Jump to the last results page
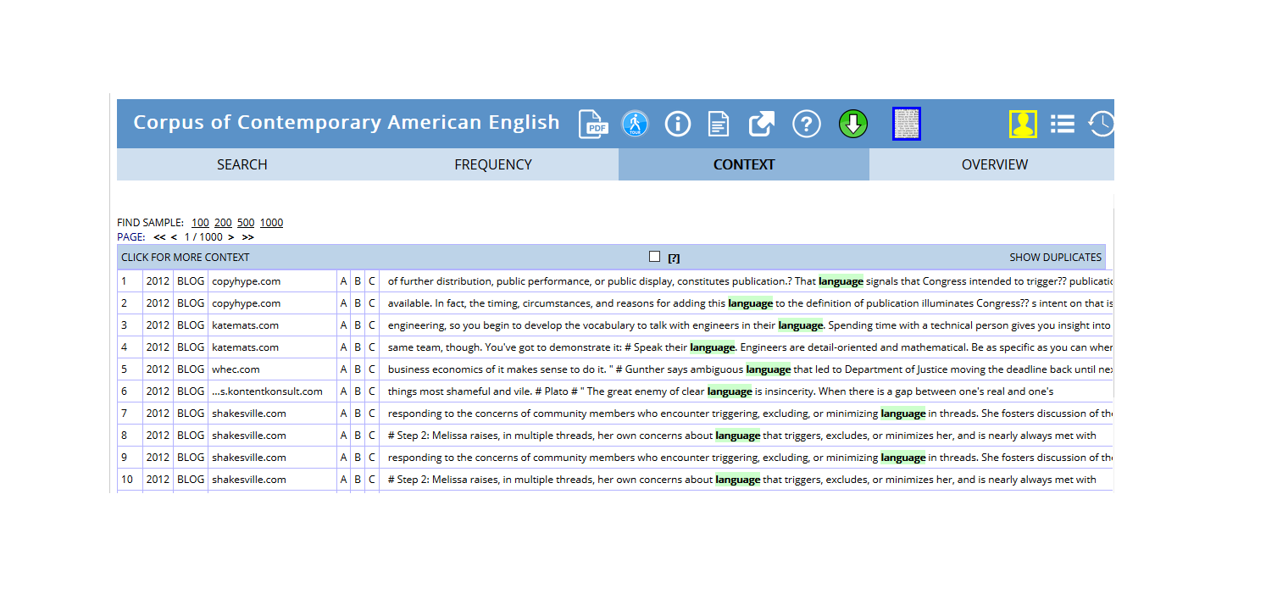The image size is (1266, 594). pos(247,237)
